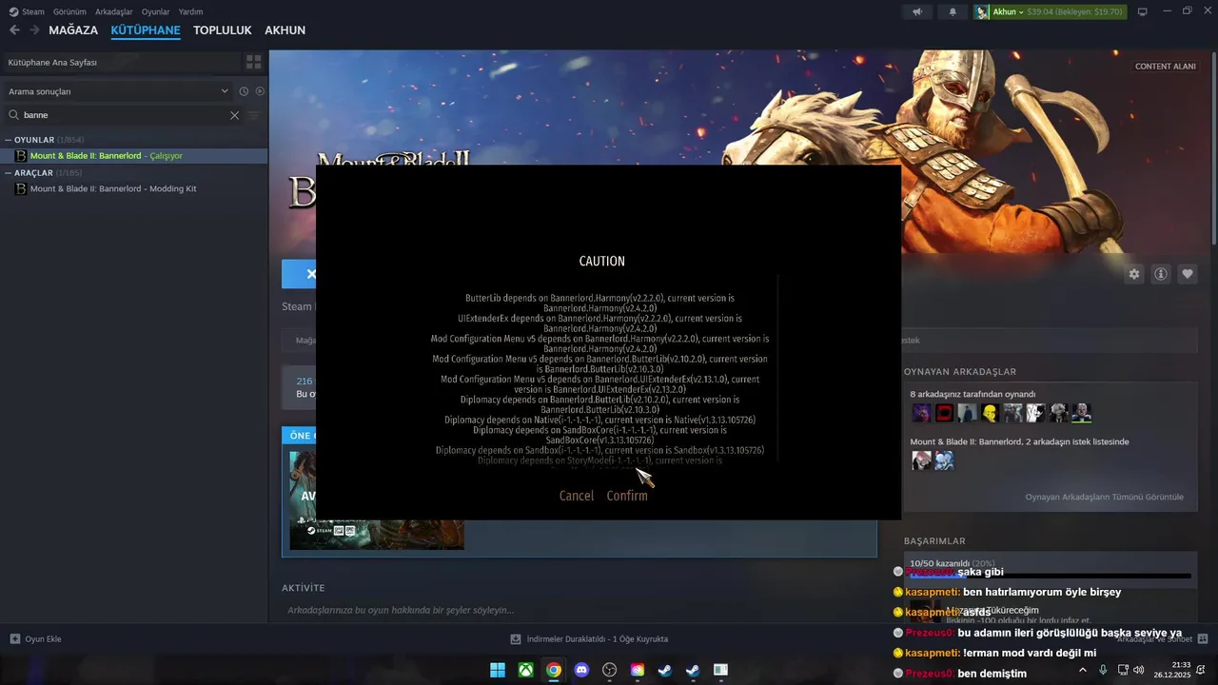The height and width of the screenshot is (685, 1218).
Task: Open OBS Studio from the taskbar
Action: 609,670
